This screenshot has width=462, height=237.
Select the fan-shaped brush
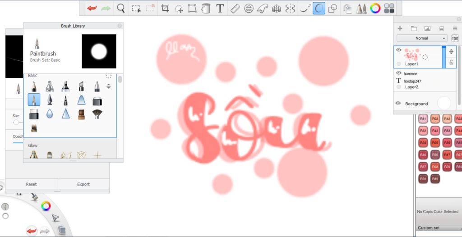(97, 114)
